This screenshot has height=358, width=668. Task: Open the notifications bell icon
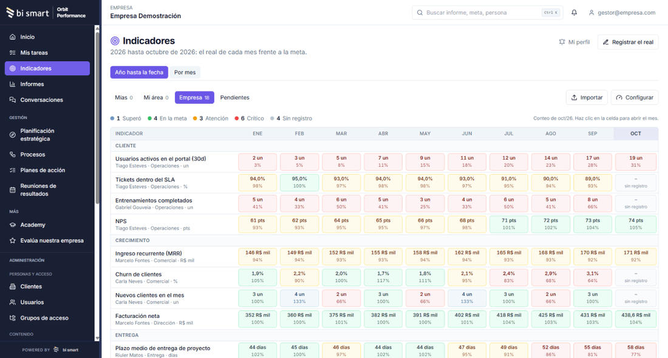pyautogui.click(x=574, y=13)
